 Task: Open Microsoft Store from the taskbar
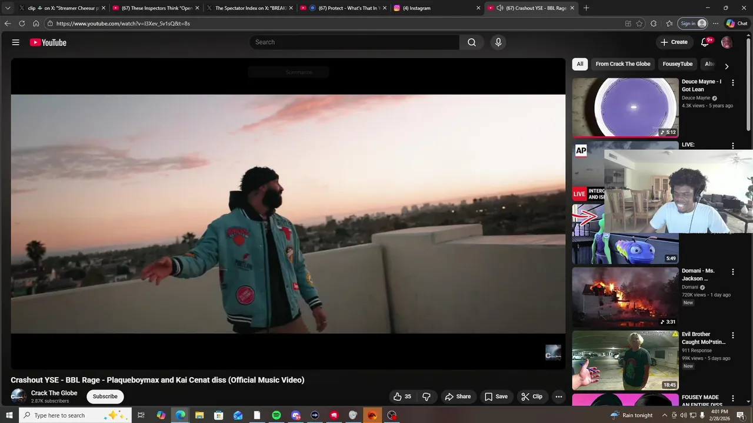219,415
